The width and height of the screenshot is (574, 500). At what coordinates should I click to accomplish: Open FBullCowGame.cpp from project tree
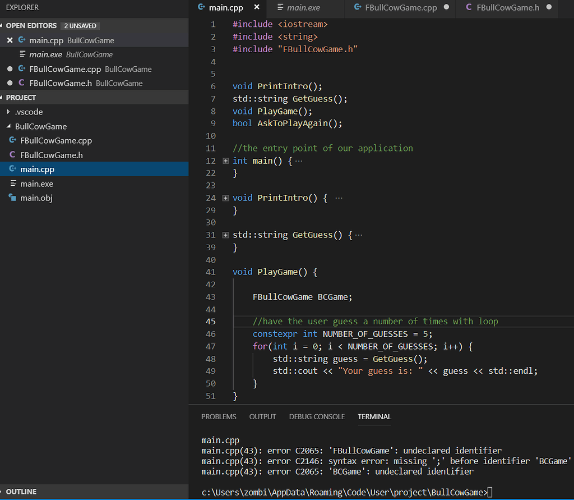coord(55,140)
